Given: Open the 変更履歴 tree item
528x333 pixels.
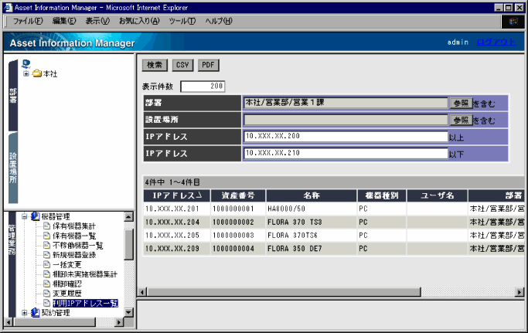Looking at the screenshot, I should 67,294.
